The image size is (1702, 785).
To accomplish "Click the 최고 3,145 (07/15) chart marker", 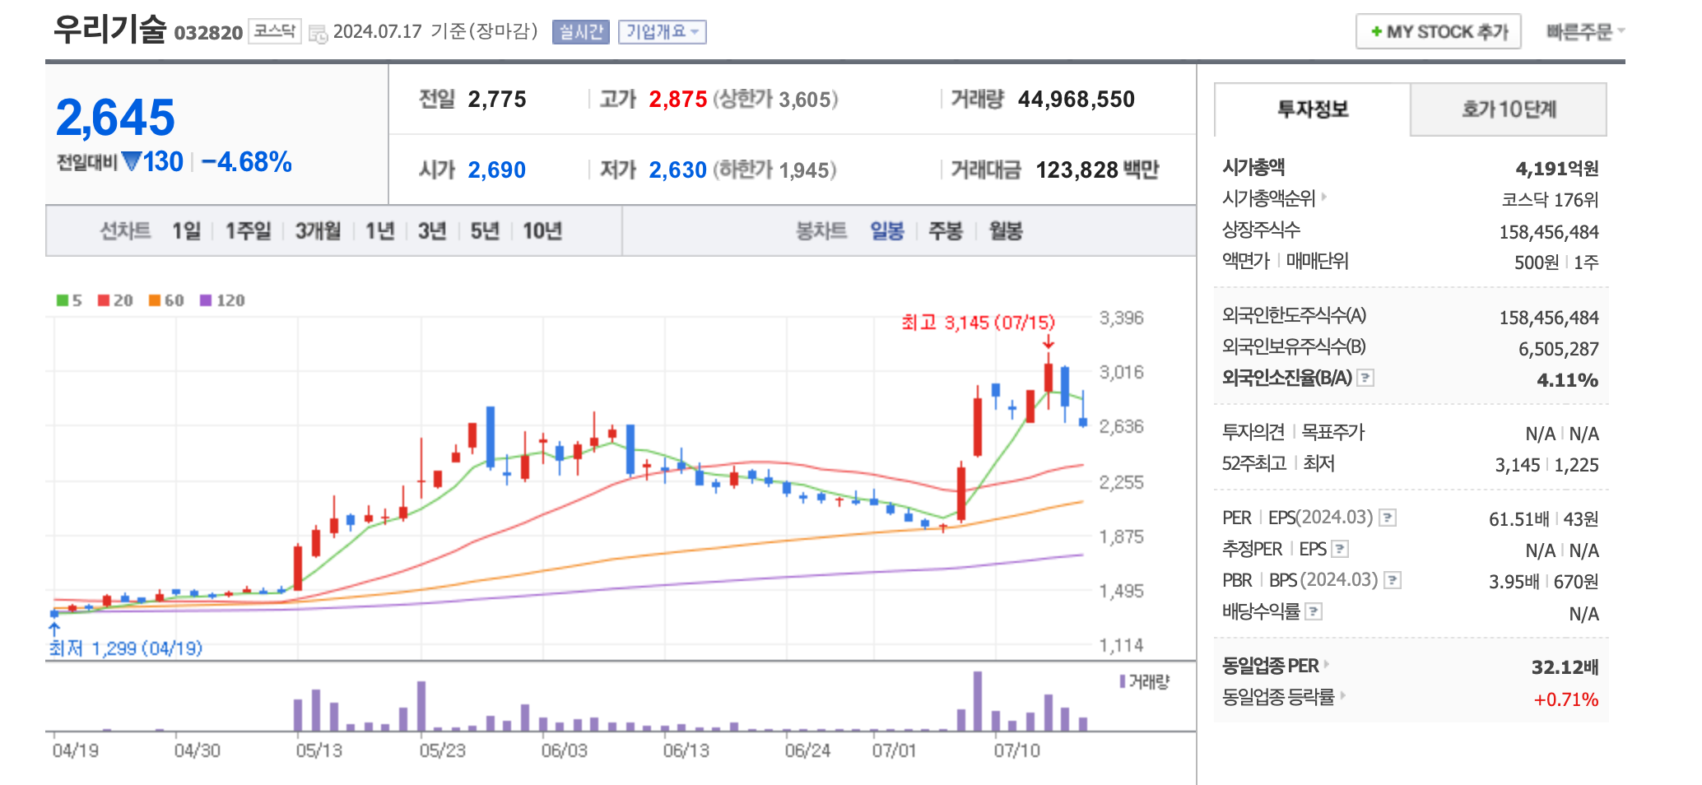I will click(x=979, y=323).
